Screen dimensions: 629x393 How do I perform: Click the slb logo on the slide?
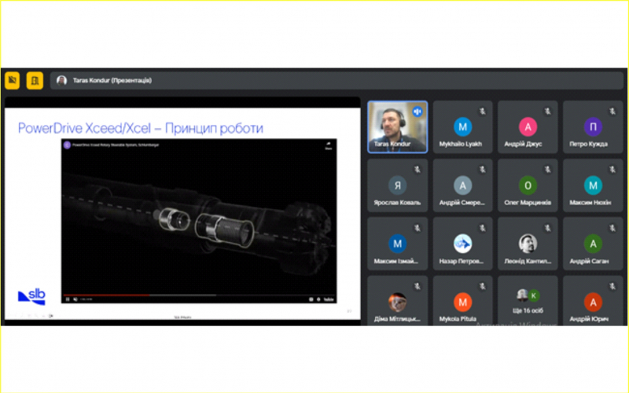31,296
